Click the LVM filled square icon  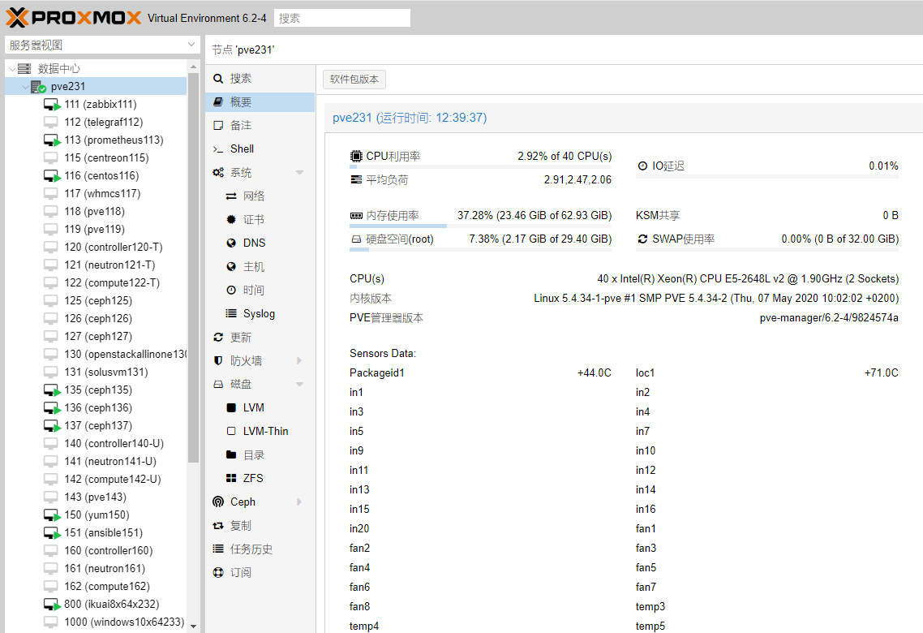click(231, 407)
